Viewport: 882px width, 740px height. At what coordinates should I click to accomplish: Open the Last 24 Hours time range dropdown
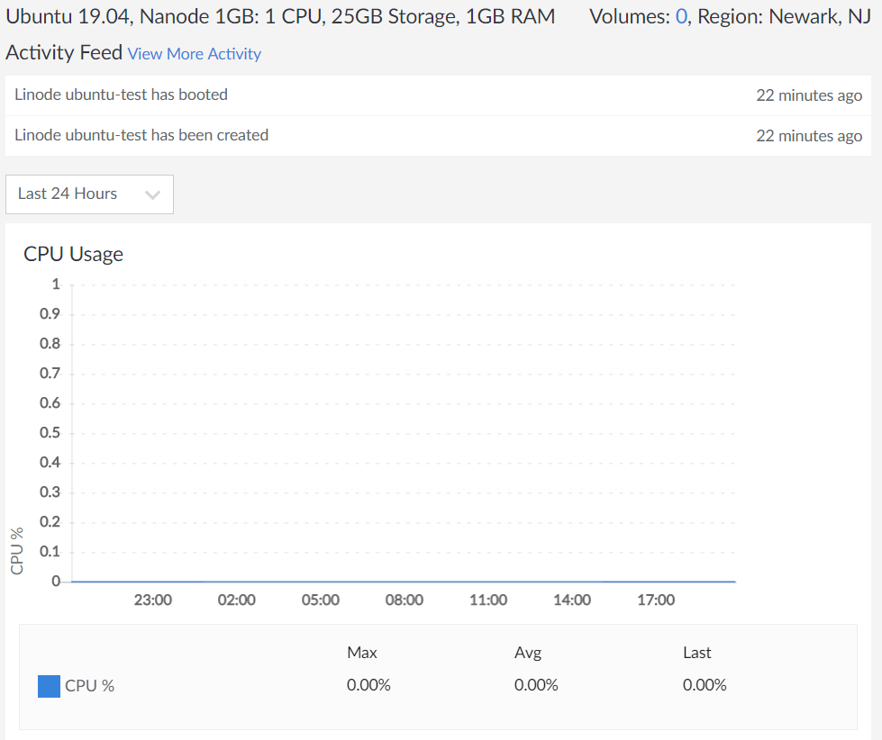click(88, 194)
